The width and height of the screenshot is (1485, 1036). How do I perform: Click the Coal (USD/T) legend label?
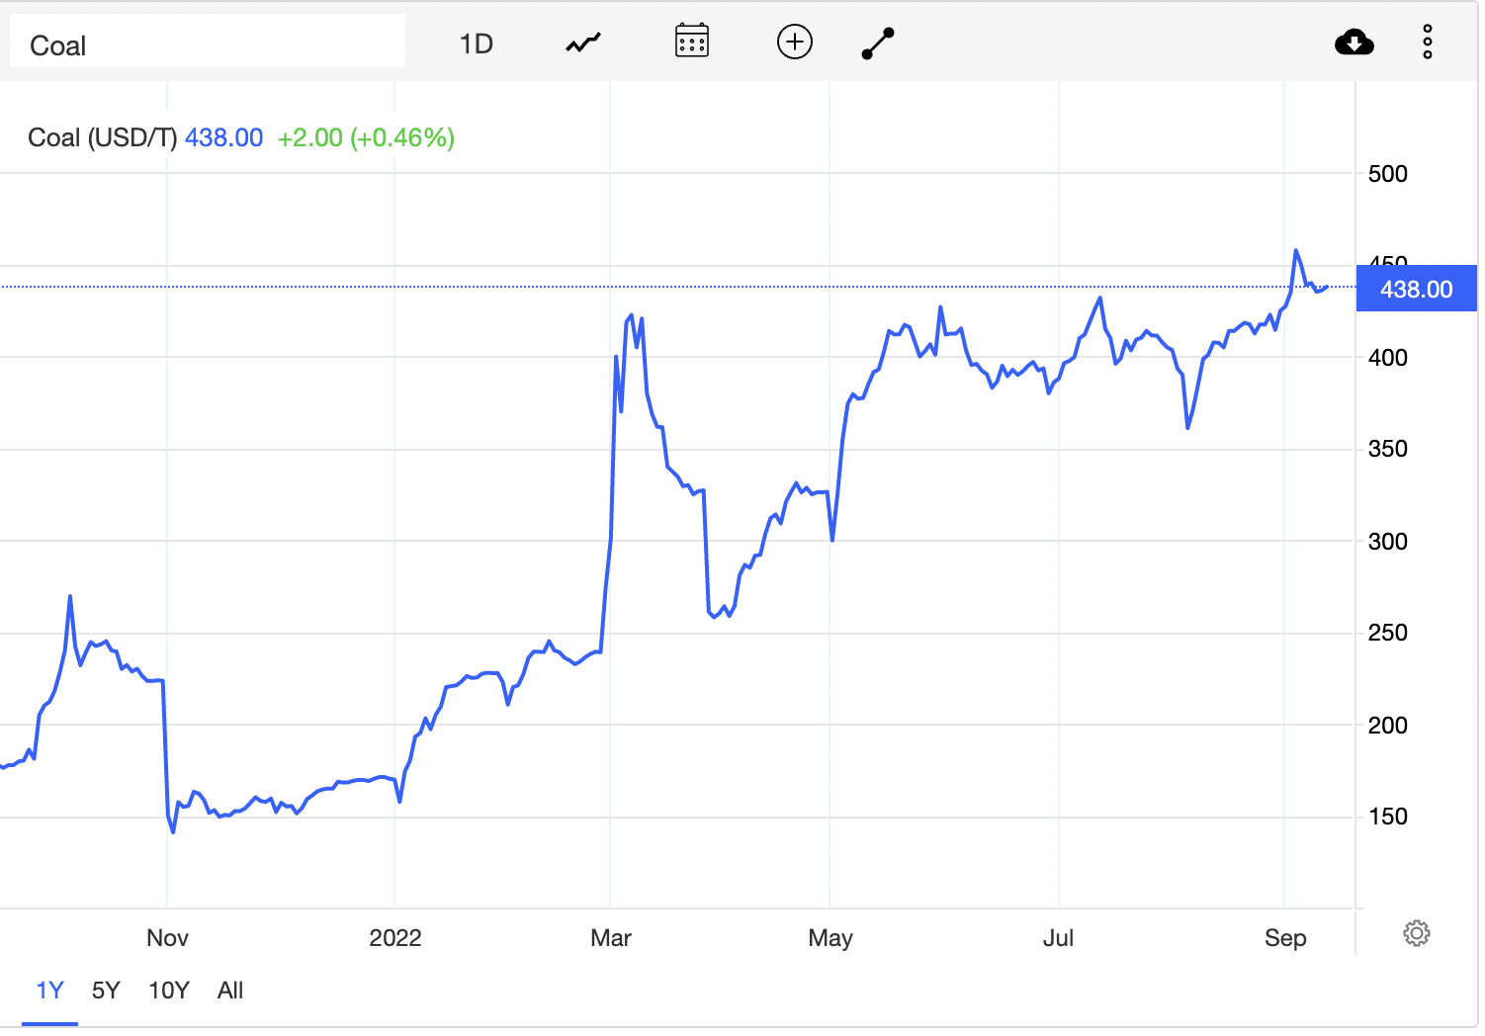pyautogui.click(x=103, y=137)
